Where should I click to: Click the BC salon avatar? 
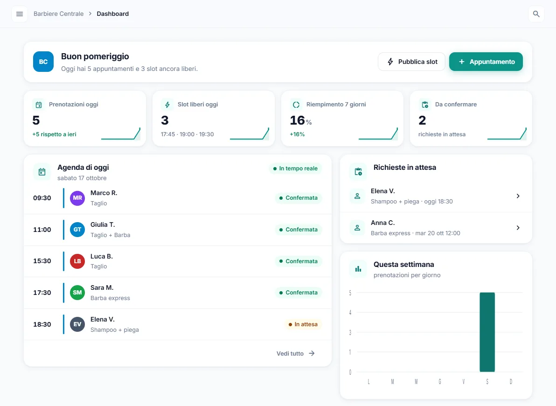(x=43, y=62)
